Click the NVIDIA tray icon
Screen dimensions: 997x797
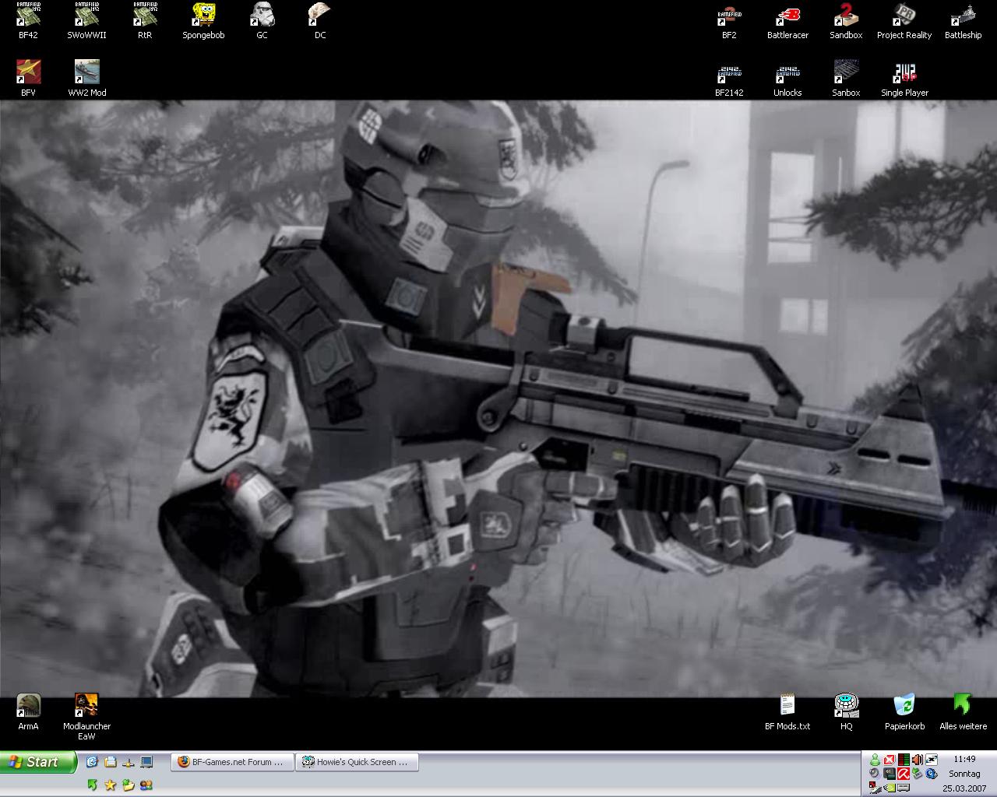[890, 788]
